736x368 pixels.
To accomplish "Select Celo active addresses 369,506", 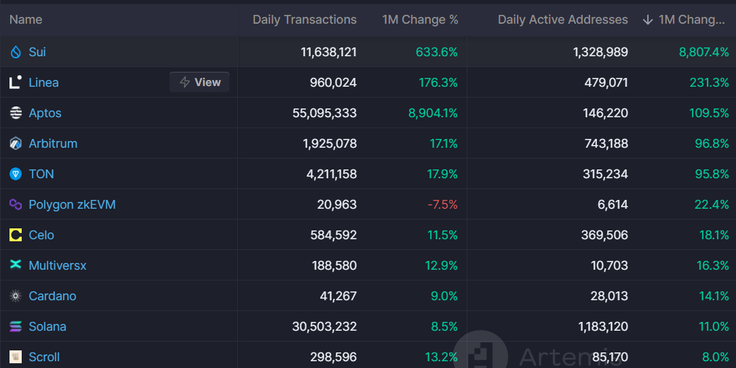I will [x=604, y=235].
